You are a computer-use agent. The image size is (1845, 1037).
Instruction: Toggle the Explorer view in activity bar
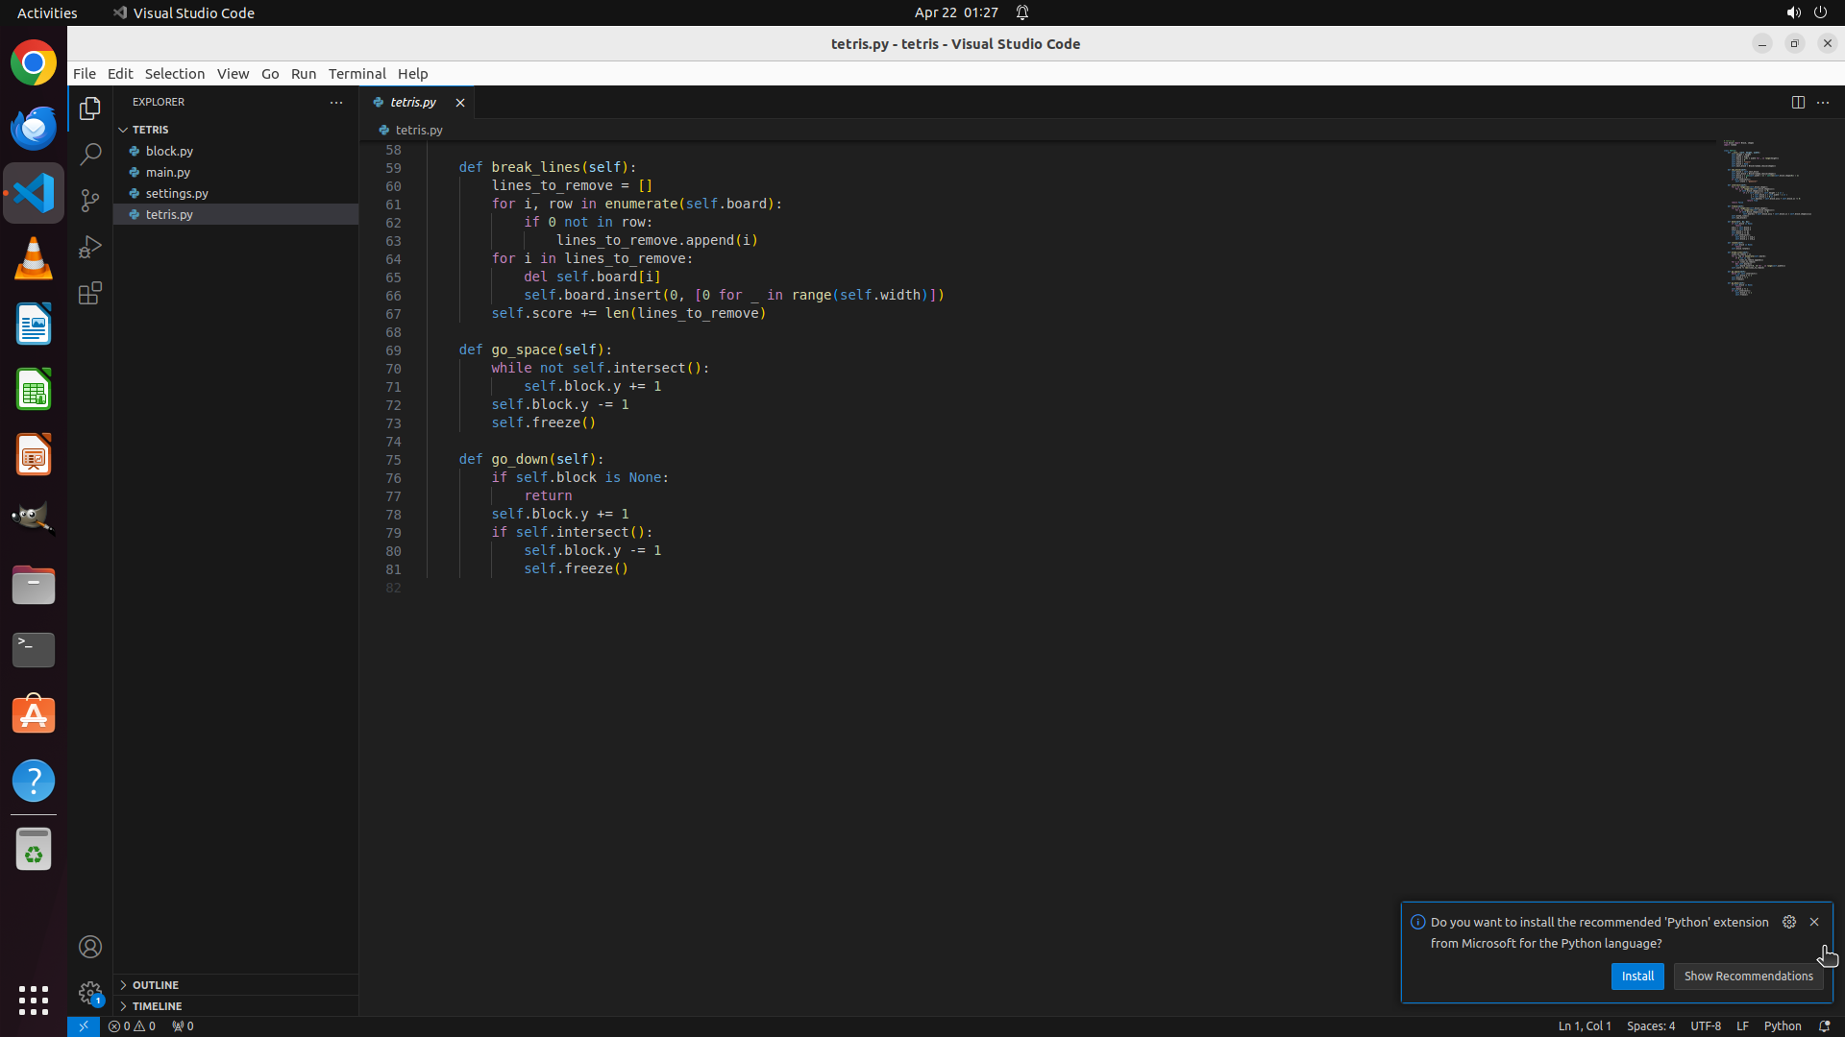pos(90,109)
